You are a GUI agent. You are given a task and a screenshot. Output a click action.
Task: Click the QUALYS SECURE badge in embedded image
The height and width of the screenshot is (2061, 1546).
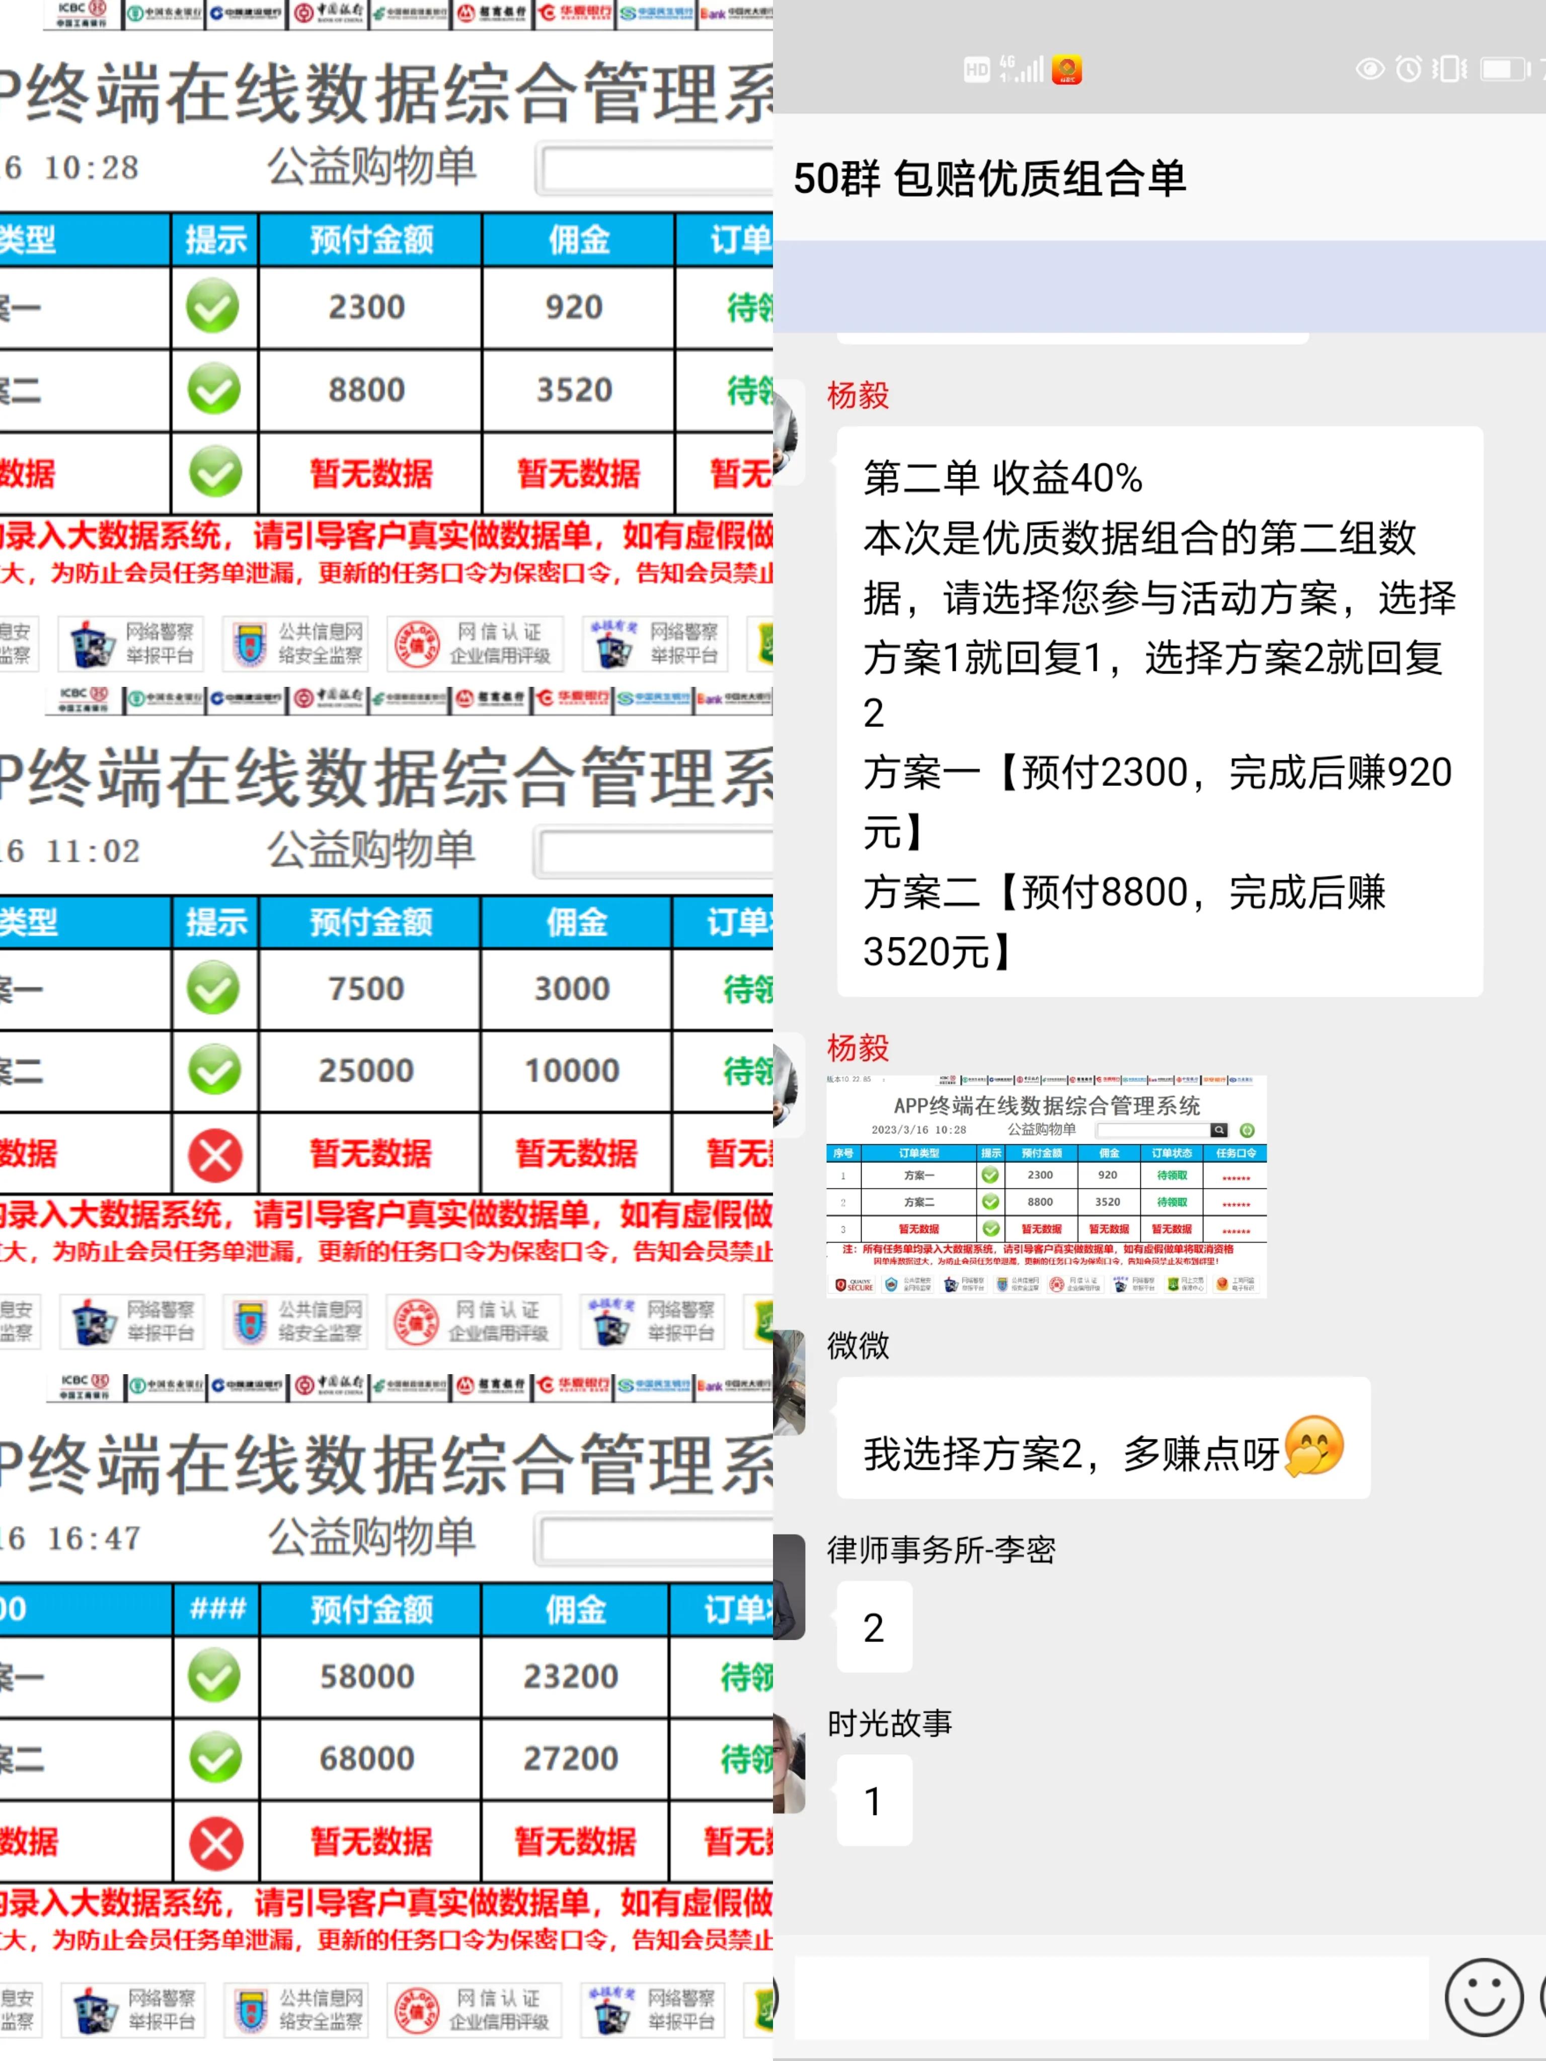[x=852, y=1285]
